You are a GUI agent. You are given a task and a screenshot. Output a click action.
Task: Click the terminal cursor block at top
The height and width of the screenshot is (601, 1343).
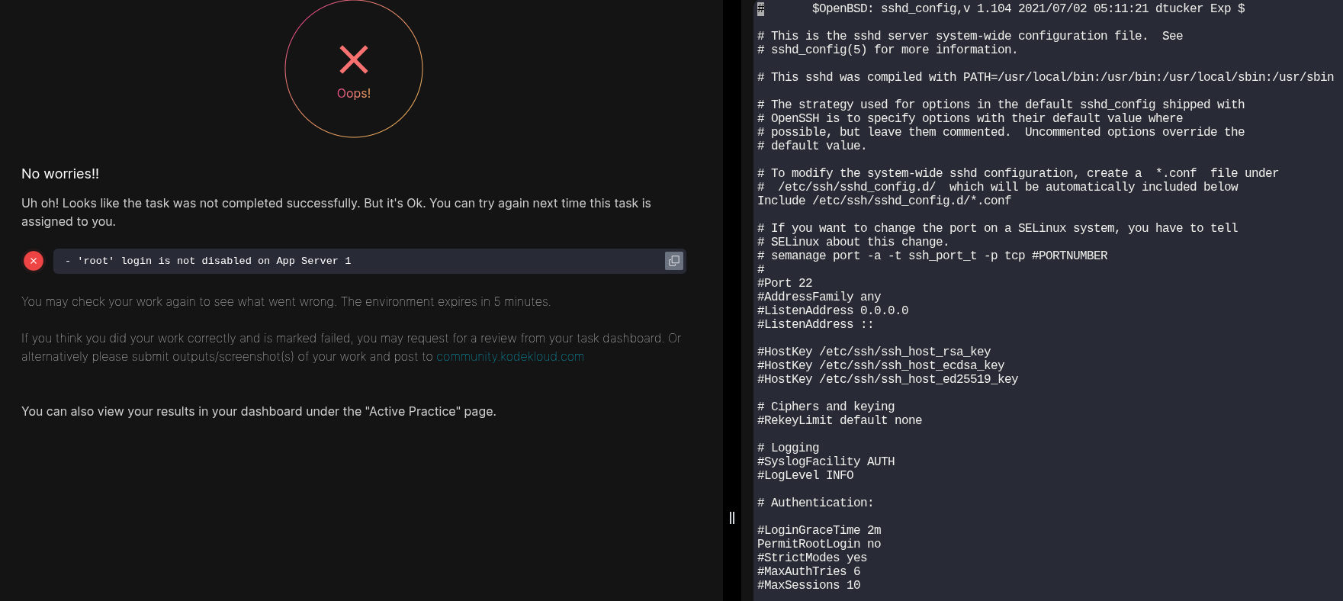click(x=760, y=9)
